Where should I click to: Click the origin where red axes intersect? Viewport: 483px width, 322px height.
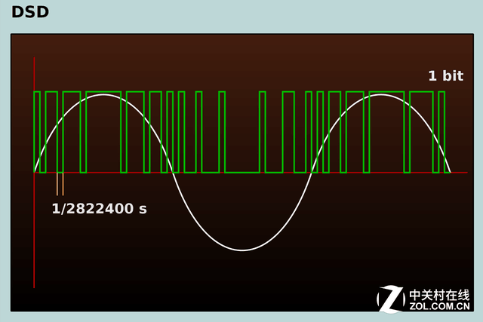tap(34, 173)
